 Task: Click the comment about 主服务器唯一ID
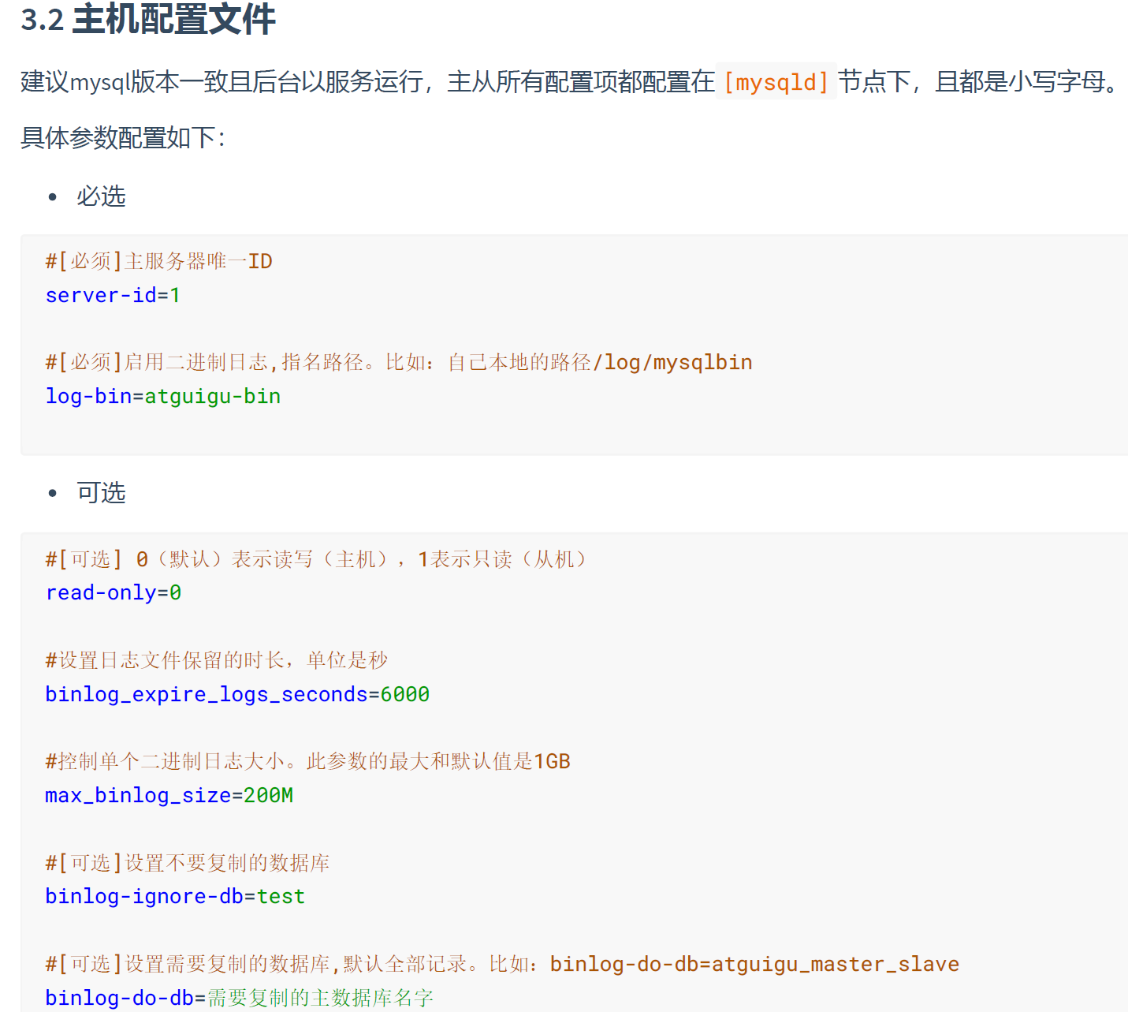pos(158,260)
